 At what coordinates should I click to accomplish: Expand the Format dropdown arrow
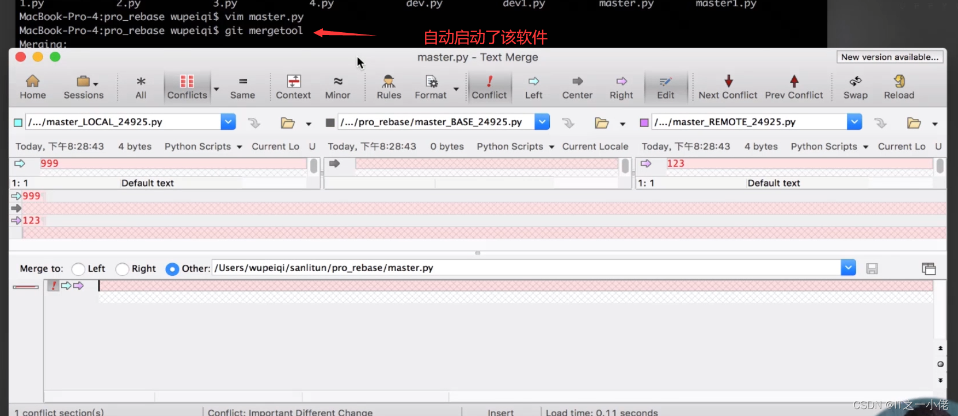pyautogui.click(x=456, y=89)
